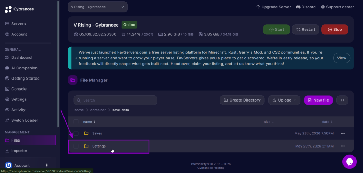Open the Console page

16,89
